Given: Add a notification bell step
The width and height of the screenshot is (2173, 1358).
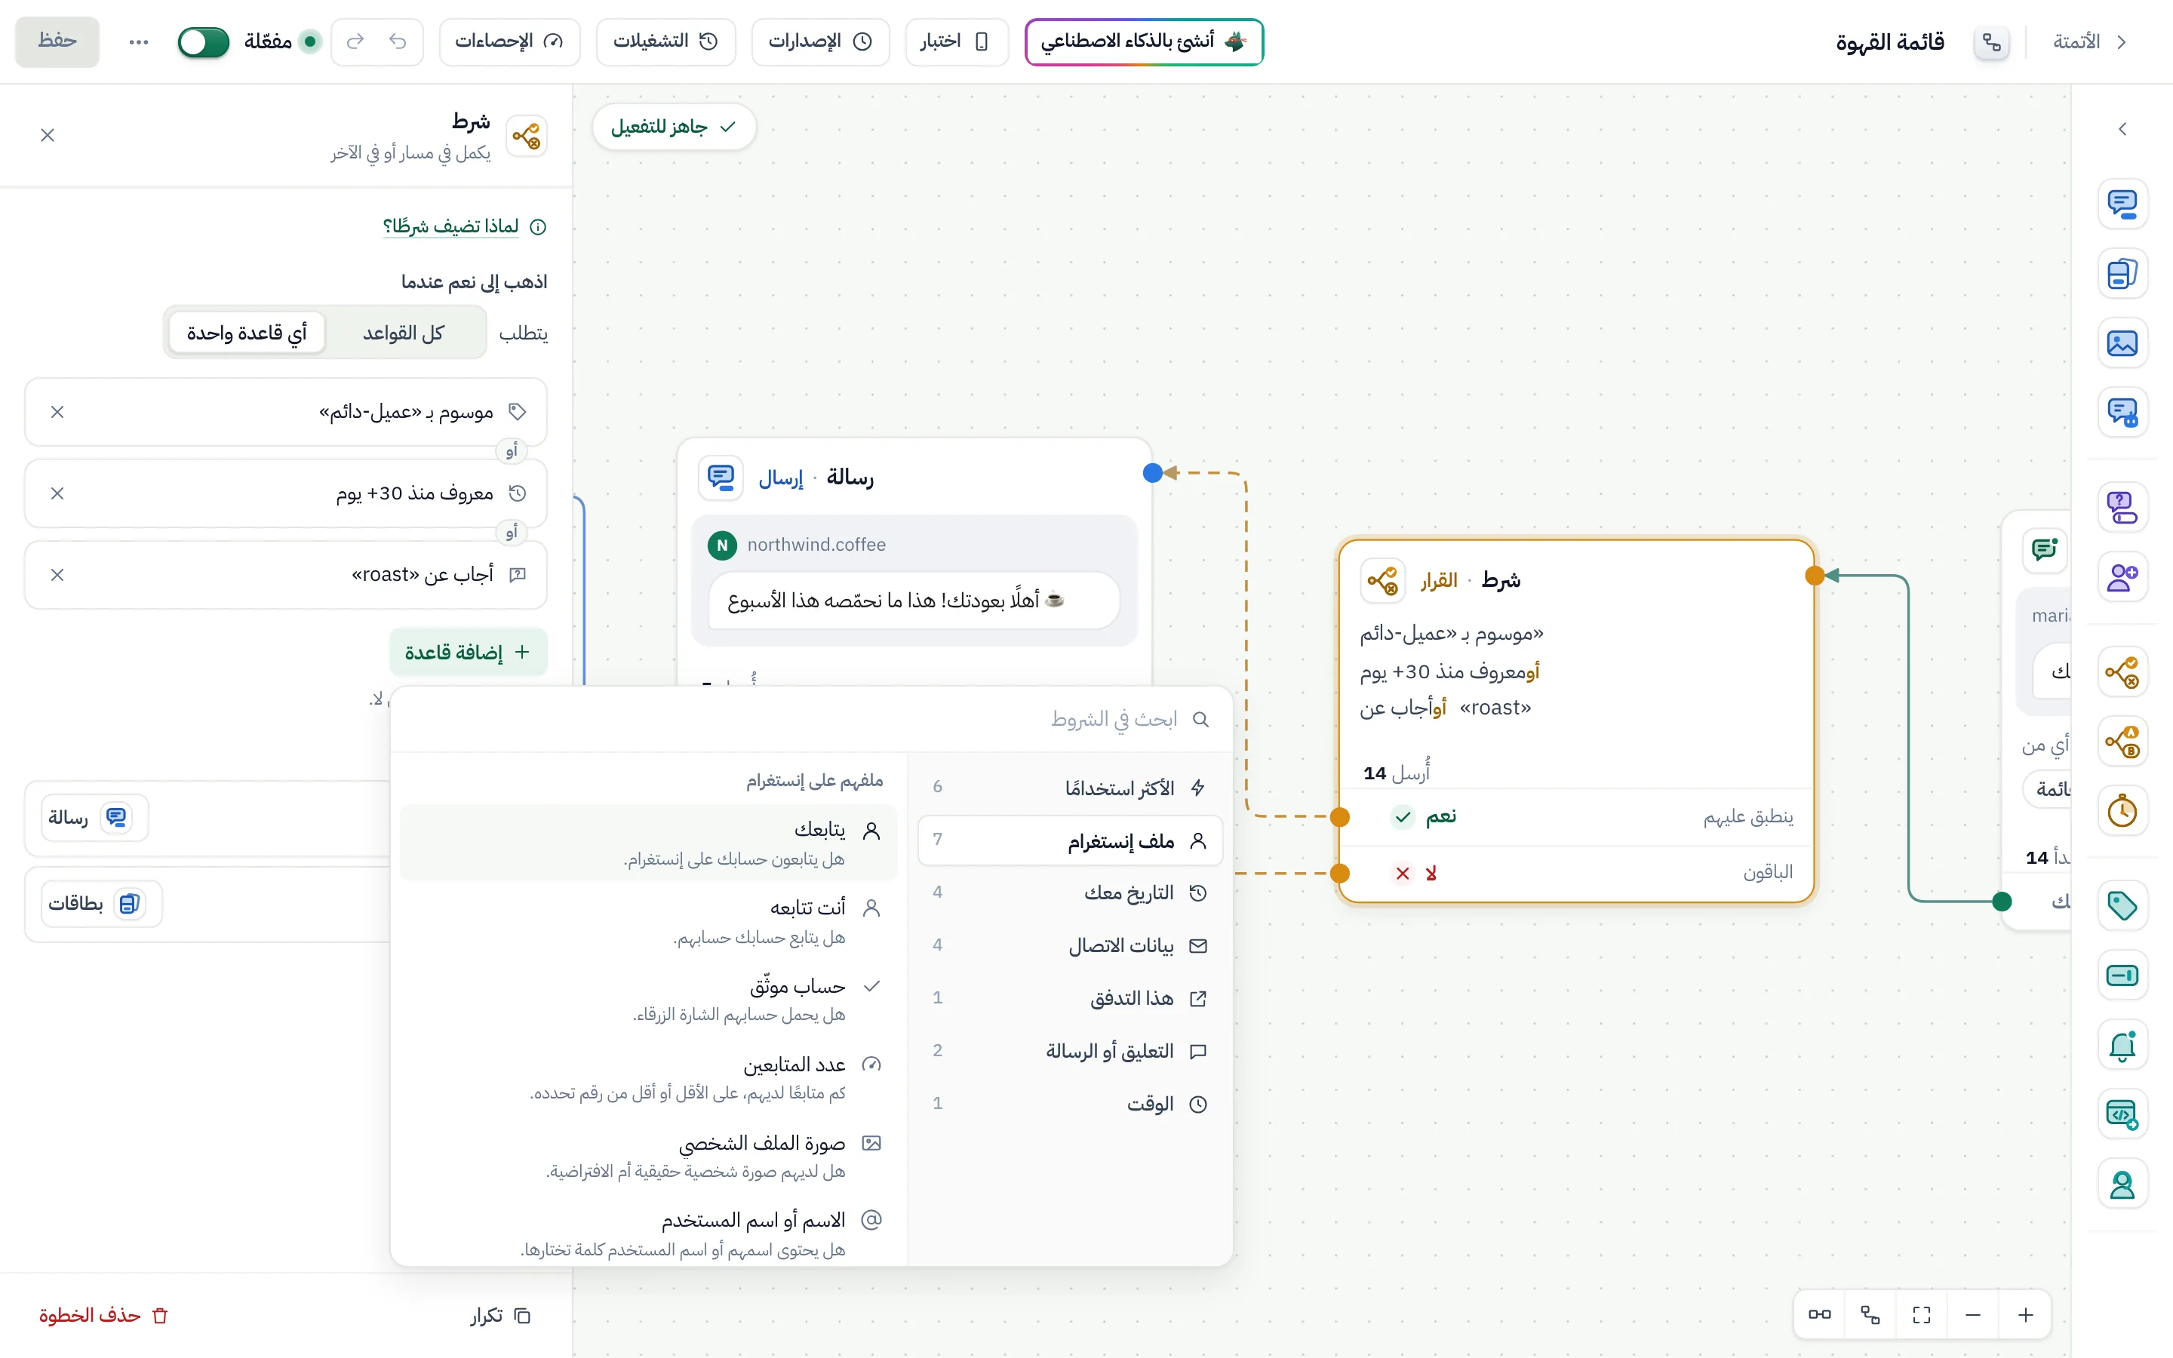Looking at the screenshot, I should [2122, 1046].
